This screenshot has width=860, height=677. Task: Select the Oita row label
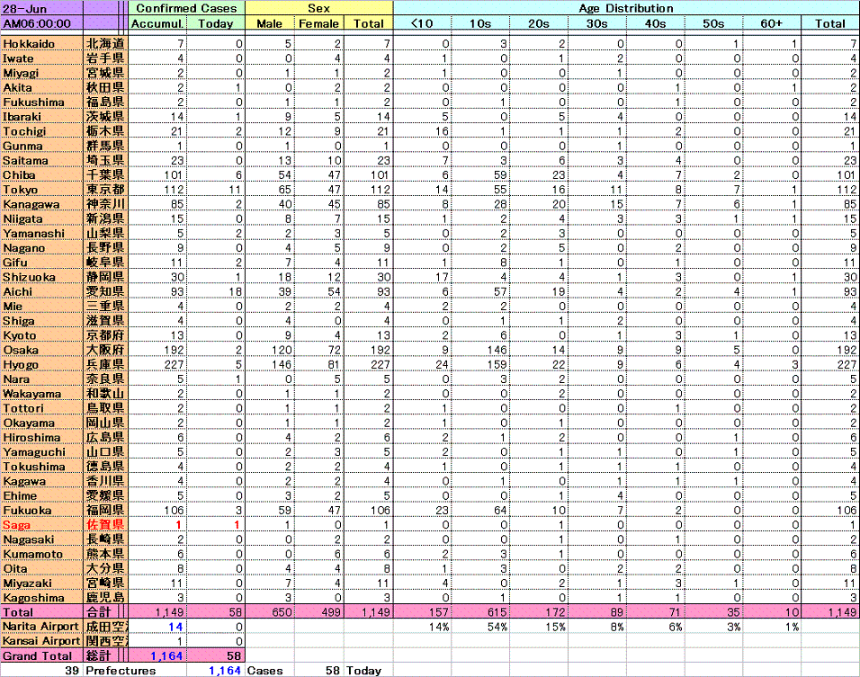point(41,569)
